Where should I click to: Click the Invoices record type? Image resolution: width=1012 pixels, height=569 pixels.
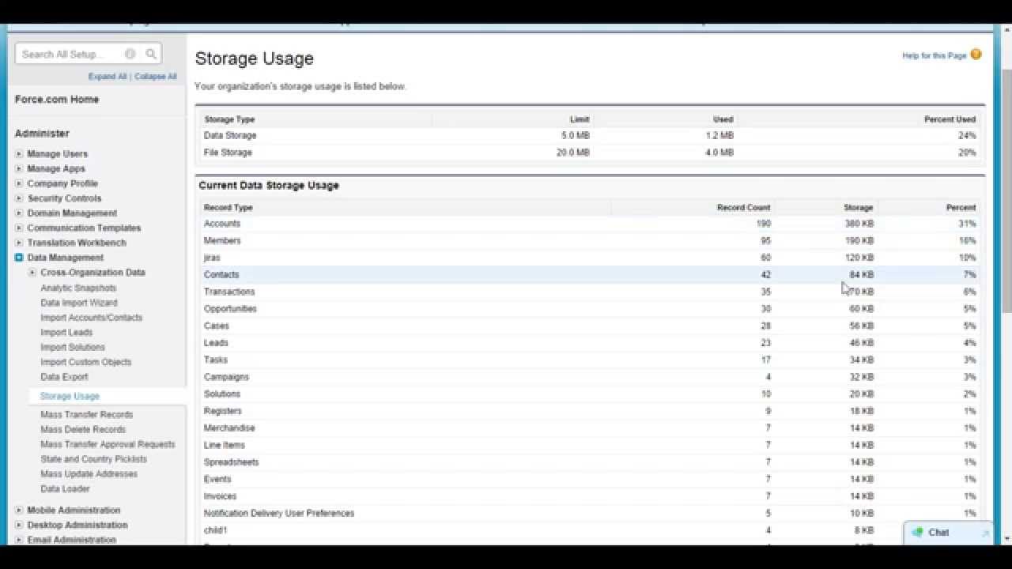tap(220, 496)
